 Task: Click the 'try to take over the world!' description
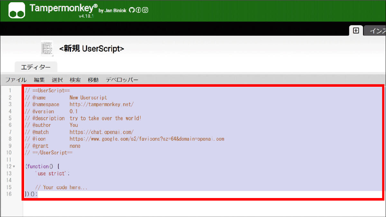106,118
